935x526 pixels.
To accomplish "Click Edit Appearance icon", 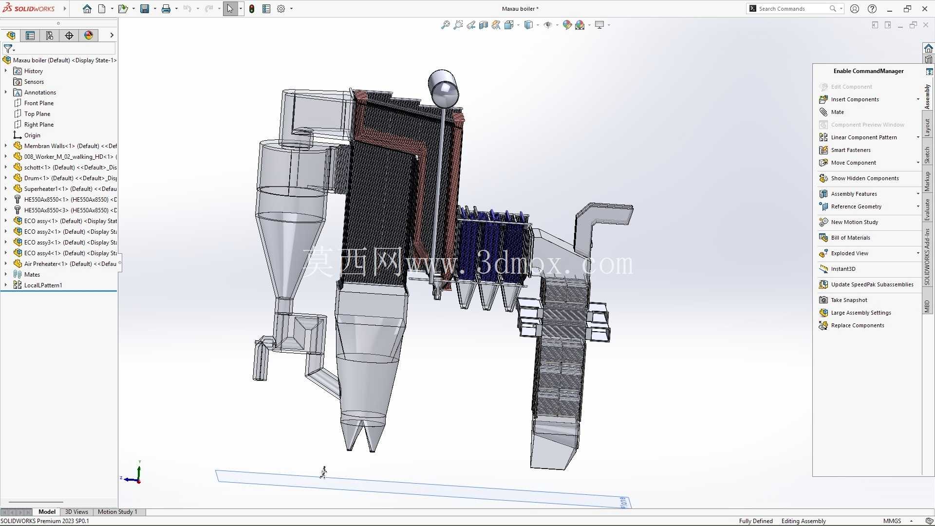I will tap(567, 25).
